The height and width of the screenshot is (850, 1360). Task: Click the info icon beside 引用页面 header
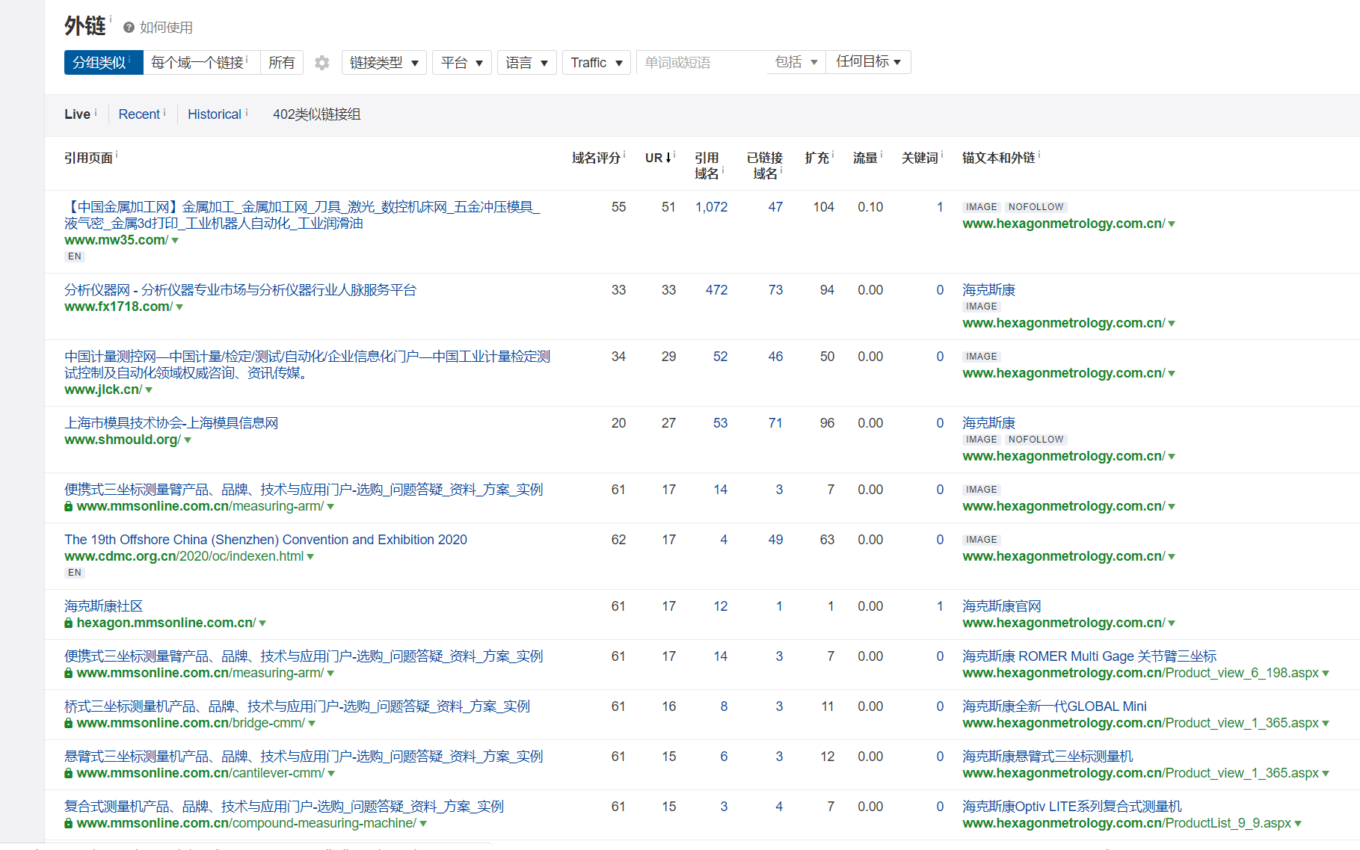click(x=117, y=155)
